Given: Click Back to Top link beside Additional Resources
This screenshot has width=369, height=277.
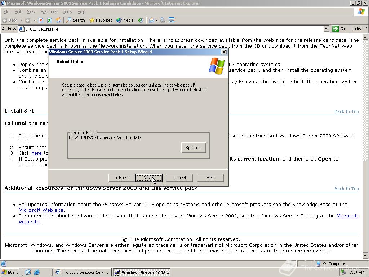Looking at the screenshot, I should [346, 189].
